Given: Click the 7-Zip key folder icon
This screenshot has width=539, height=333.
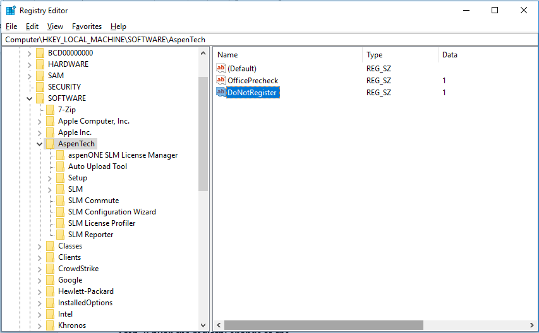Looking at the screenshot, I should coord(51,110).
